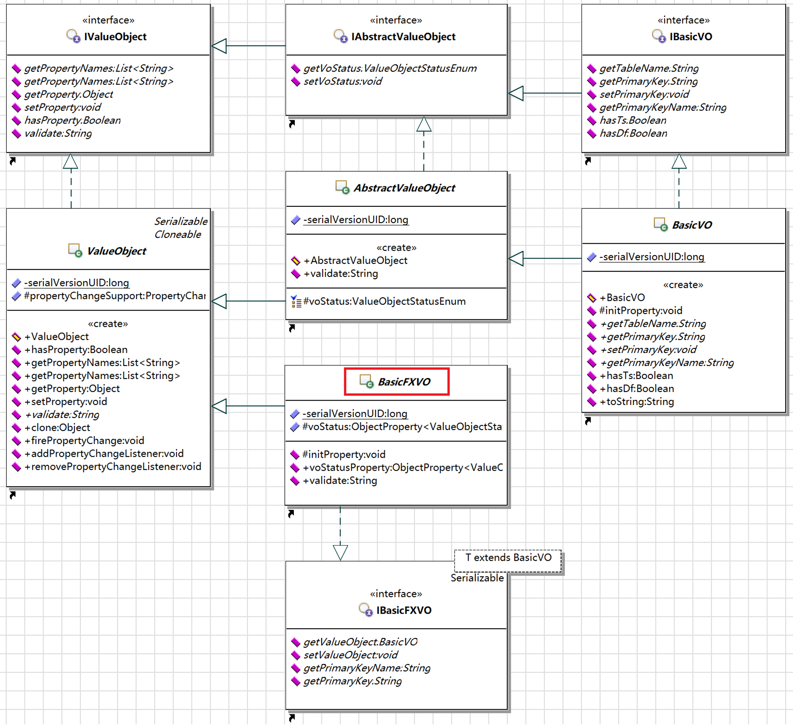This screenshot has height=725, width=793.
Task: Select the highlighted BasicFXVO class title
Action: [396, 382]
